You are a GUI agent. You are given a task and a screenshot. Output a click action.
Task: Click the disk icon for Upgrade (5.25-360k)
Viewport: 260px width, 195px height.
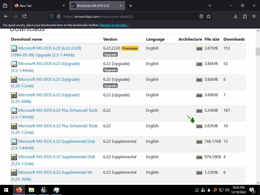pyautogui.click(x=14, y=95)
